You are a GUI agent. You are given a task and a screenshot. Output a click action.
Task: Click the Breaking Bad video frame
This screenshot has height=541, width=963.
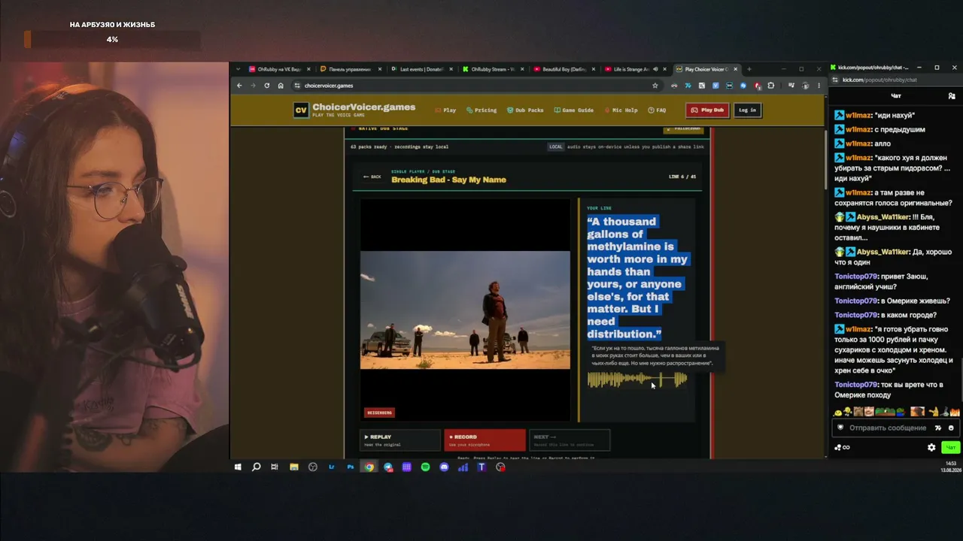[x=465, y=310]
